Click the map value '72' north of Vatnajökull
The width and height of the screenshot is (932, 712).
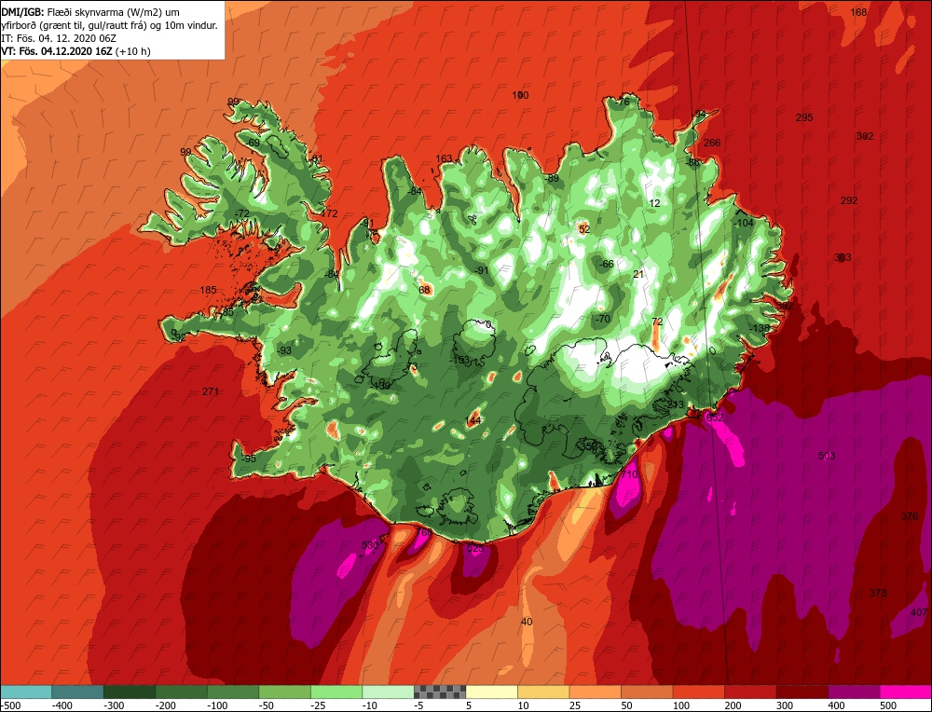coord(657,322)
